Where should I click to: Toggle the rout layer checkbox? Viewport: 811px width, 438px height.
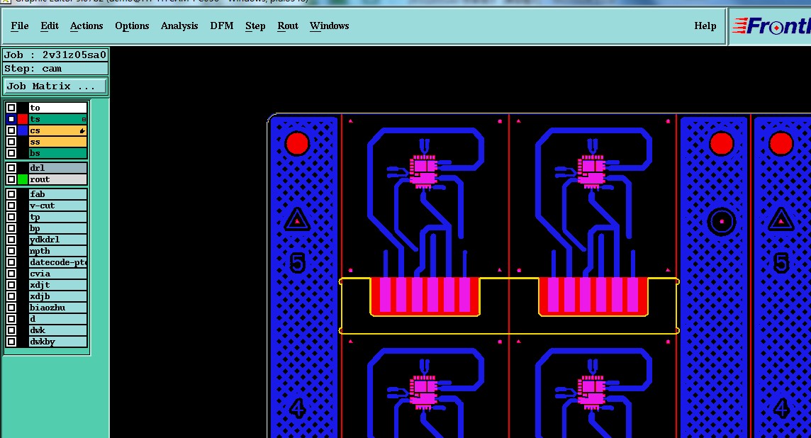click(11, 179)
